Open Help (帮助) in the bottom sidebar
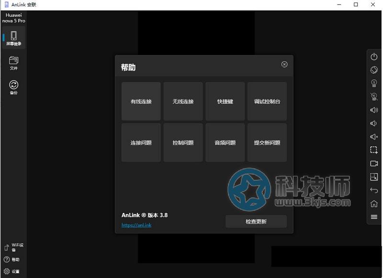Image resolution: width=383 pixels, height=278 pixels. click(11, 259)
